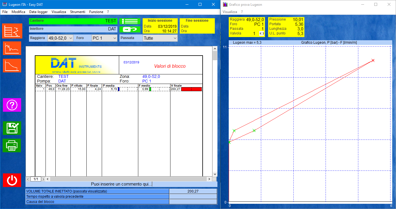
Task: Click the green link icon beside Iniettore
Action: click(x=130, y=29)
